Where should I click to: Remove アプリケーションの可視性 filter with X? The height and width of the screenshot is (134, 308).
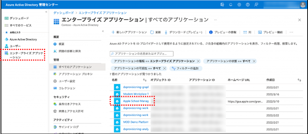[x=165, y=68]
